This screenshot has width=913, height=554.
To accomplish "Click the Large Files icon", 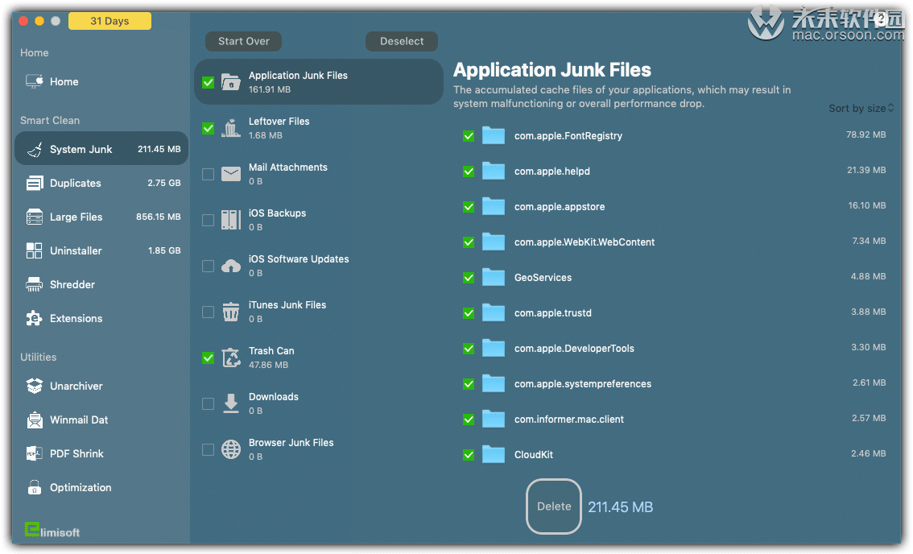I will point(35,217).
